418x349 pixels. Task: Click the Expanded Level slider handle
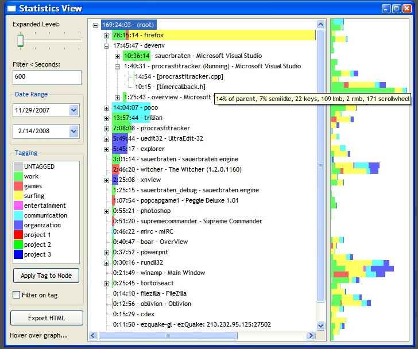pyautogui.click(x=21, y=41)
